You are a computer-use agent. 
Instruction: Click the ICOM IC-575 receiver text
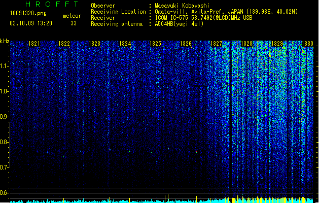coord(203,18)
